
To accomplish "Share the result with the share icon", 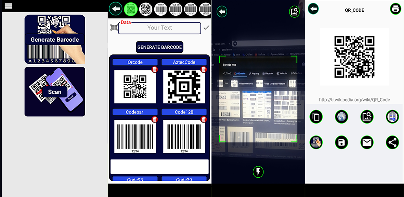I will click(x=393, y=142).
